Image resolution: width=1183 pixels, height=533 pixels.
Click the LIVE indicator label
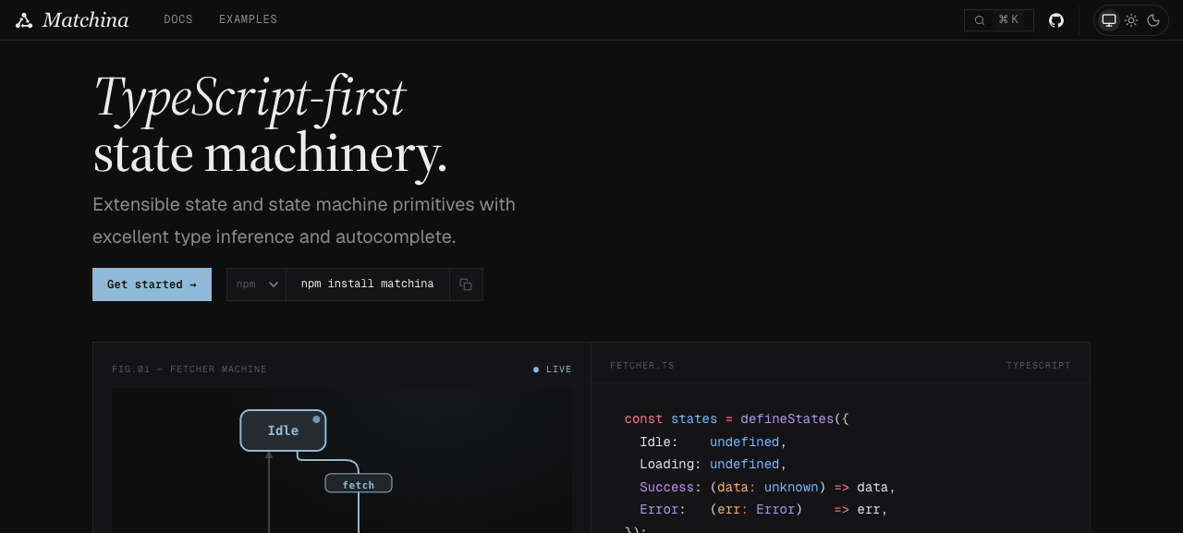553,369
